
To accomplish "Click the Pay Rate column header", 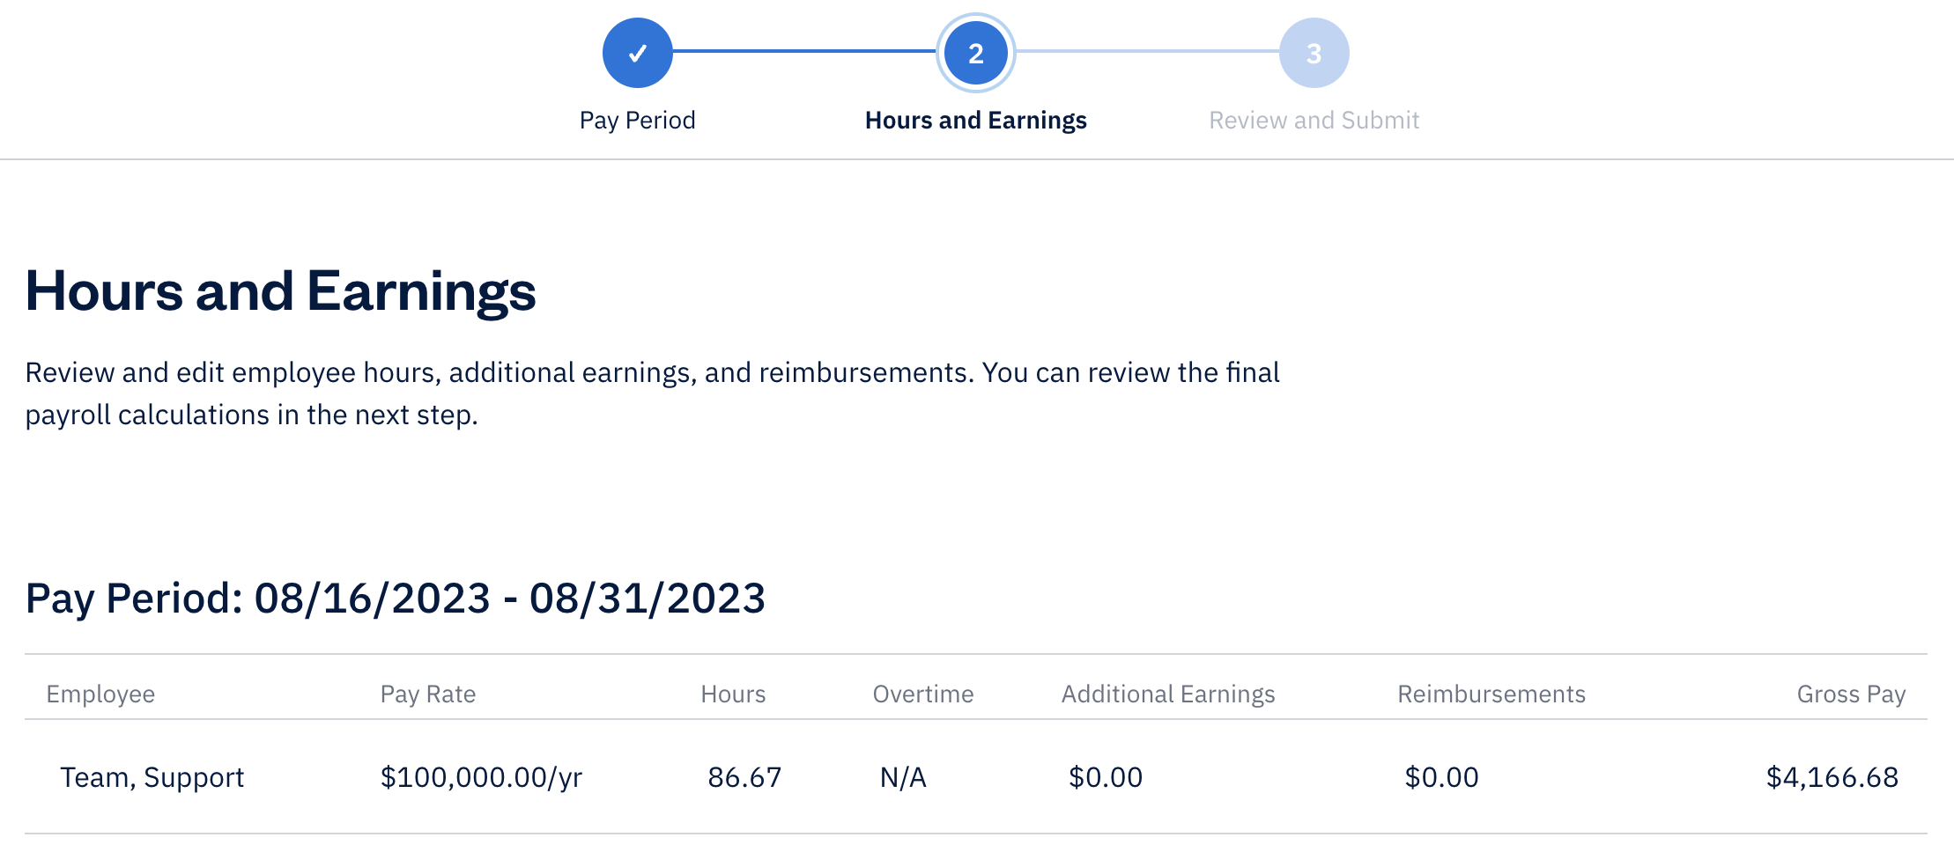I will [428, 694].
